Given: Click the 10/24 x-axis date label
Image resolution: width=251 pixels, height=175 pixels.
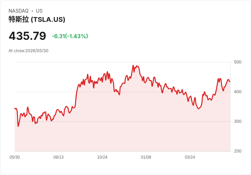Looking at the screenshot, I should [x=102, y=157].
